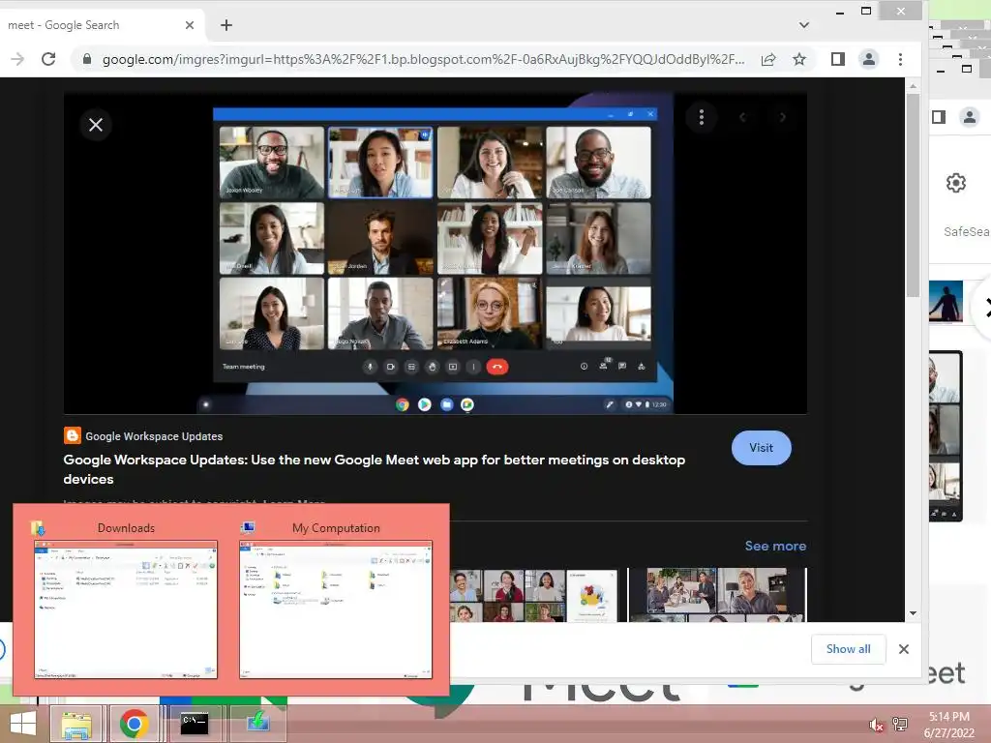This screenshot has height=743, width=991.
Task: Click the muted volume tray icon
Action: 876,725
